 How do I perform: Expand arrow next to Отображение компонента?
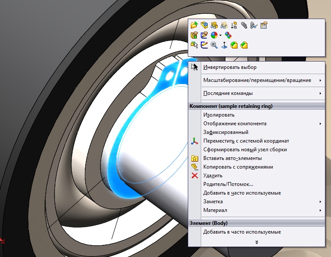click(320, 124)
